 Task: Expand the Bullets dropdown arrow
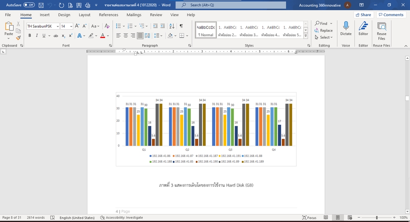[x=124, y=26]
